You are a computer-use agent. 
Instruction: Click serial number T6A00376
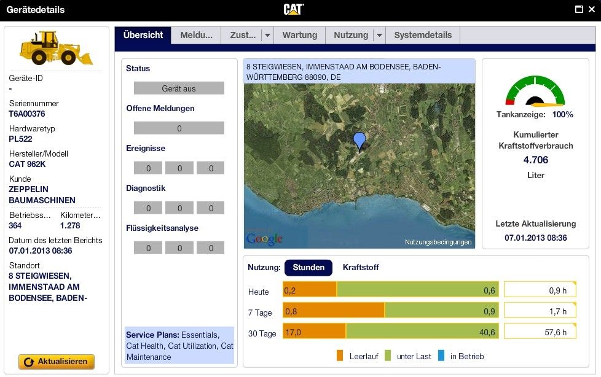tap(27, 114)
